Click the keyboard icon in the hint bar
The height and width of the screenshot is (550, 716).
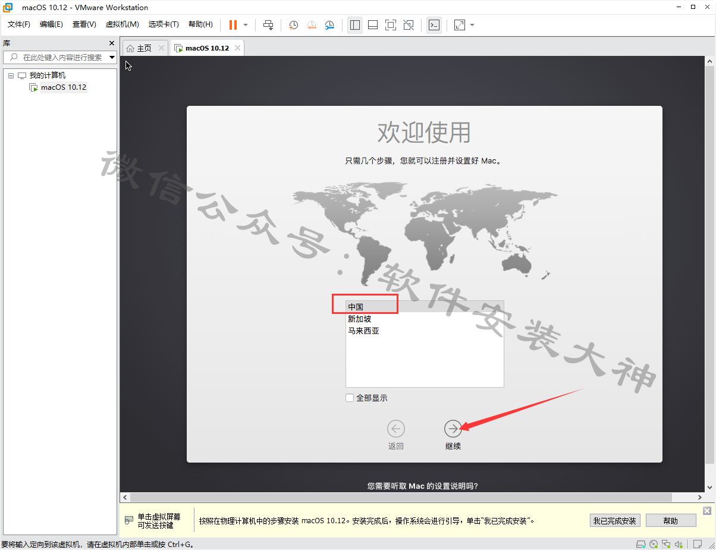pyautogui.click(x=129, y=520)
